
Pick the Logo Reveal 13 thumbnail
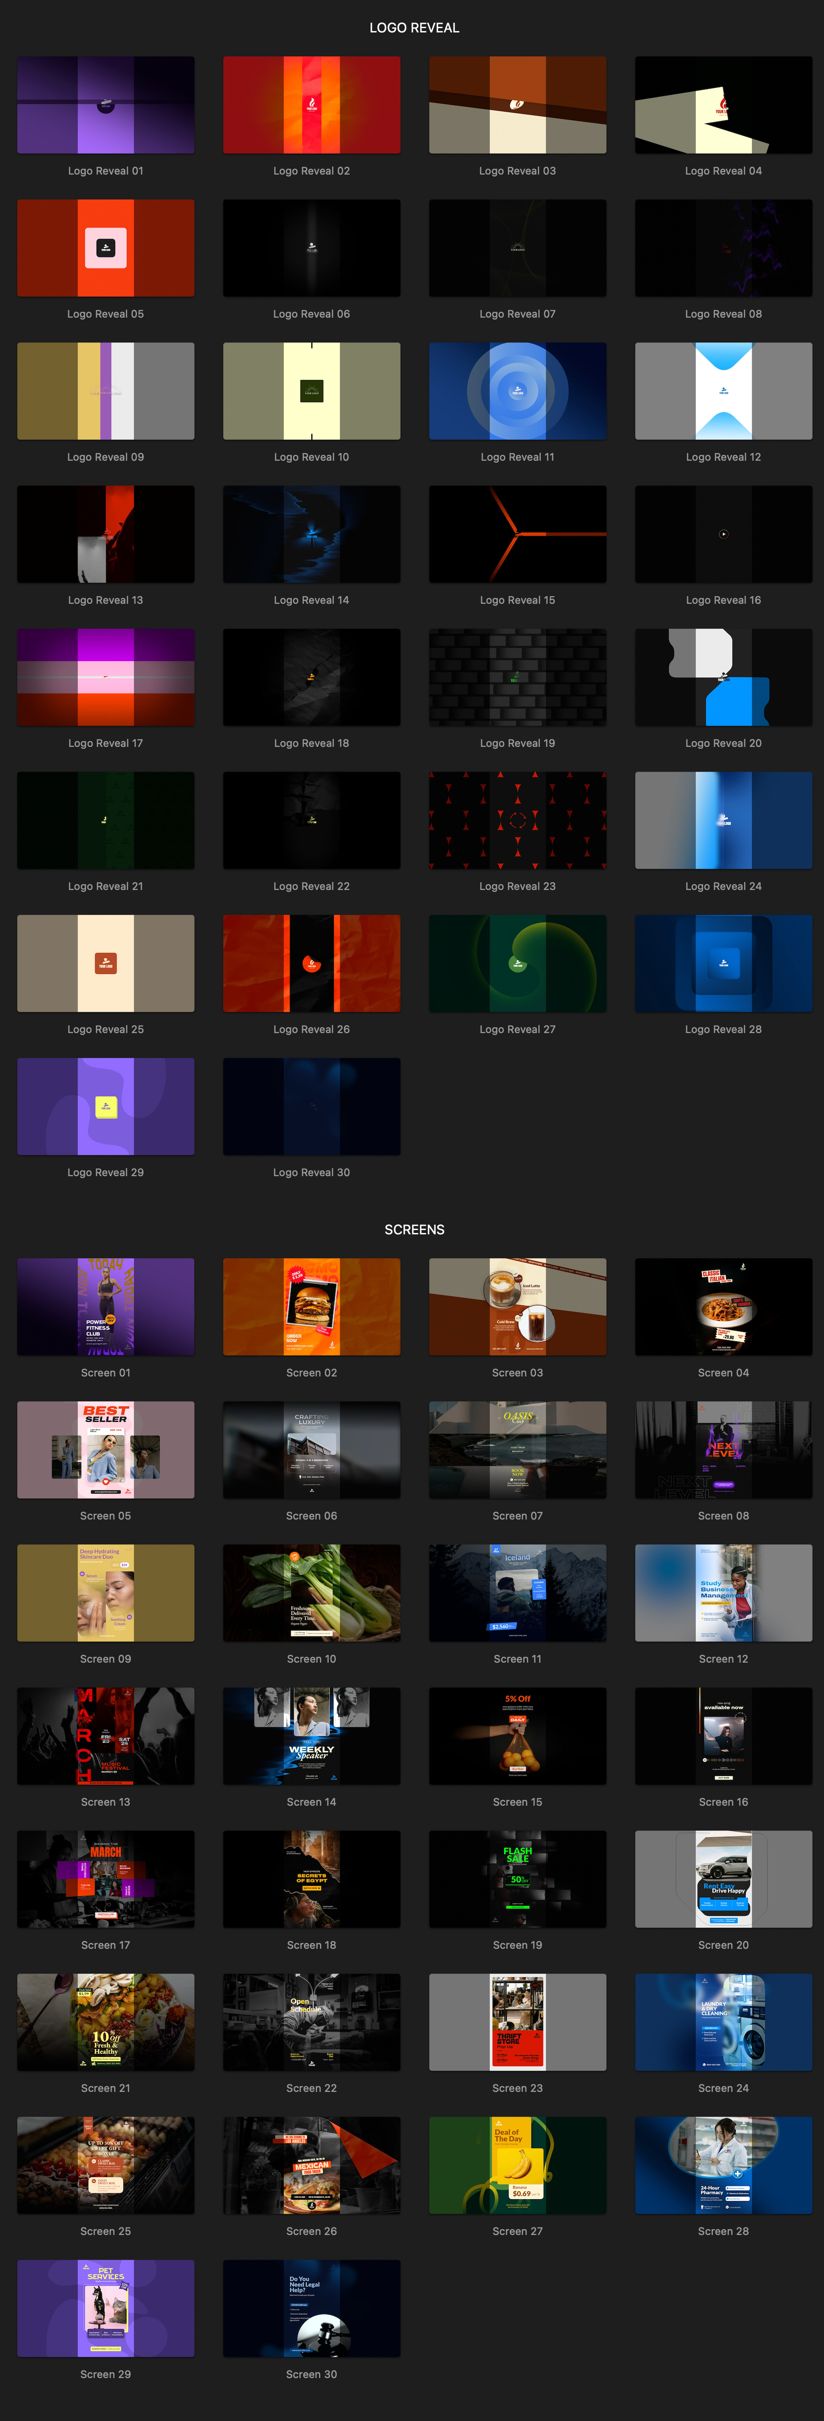coord(105,534)
